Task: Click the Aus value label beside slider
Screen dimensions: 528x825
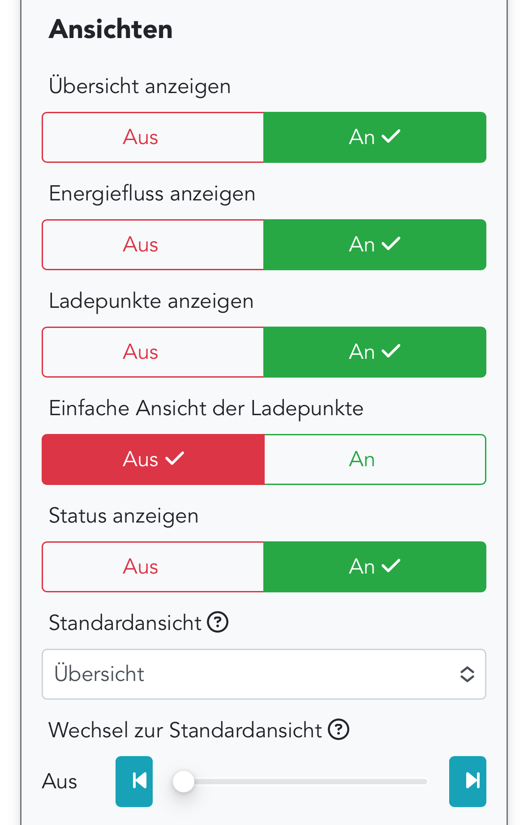Action: click(60, 782)
